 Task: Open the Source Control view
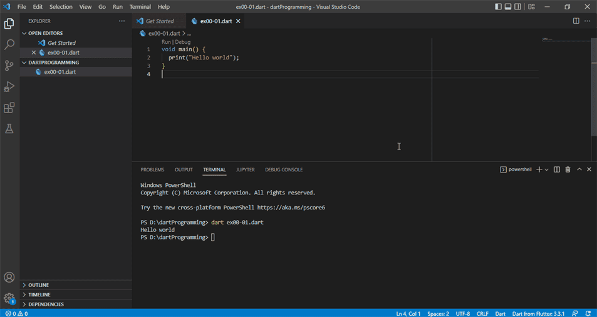click(9, 66)
